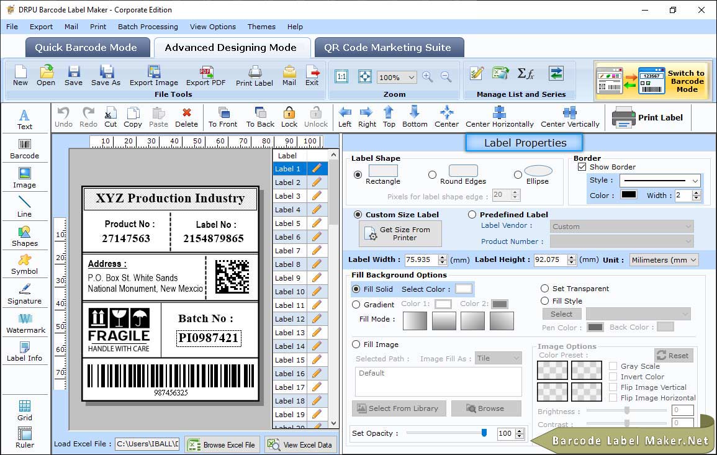Open the Themes menu
717x455 pixels.
(x=261, y=27)
